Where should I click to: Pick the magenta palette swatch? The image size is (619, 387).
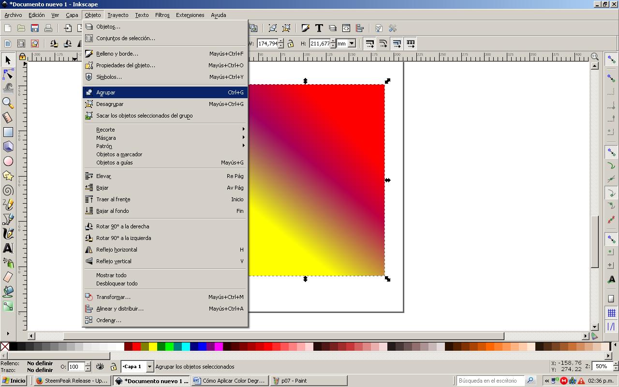pos(219,346)
